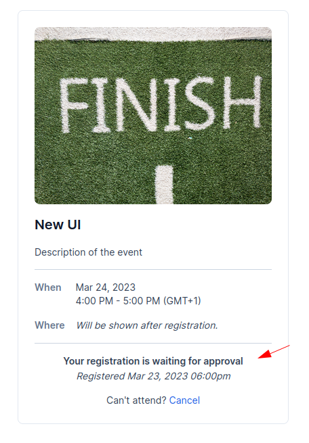Click Will be shown after registration text
The image size is (309, 443).
147,325
